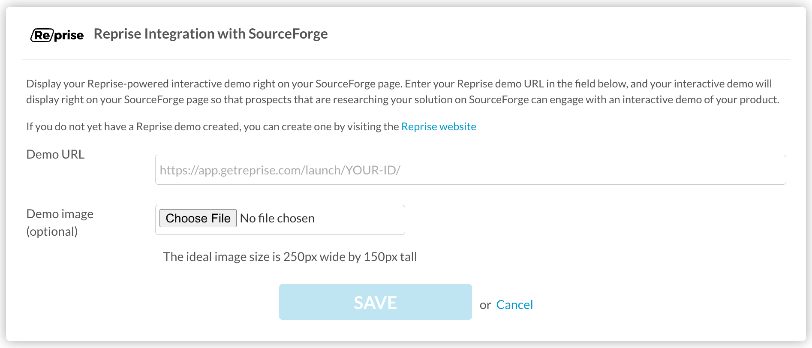This screenshot has width=812, height=348.
Task: Click the file upload field showing No file chosen
Action: point(300,219)
